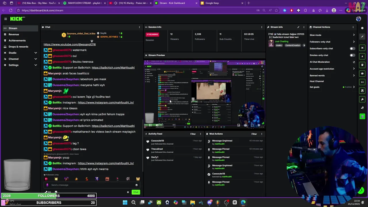Open Activity Feed three-dot options
The height and width of the screenshot is (207, 368).
click(201, 134)
